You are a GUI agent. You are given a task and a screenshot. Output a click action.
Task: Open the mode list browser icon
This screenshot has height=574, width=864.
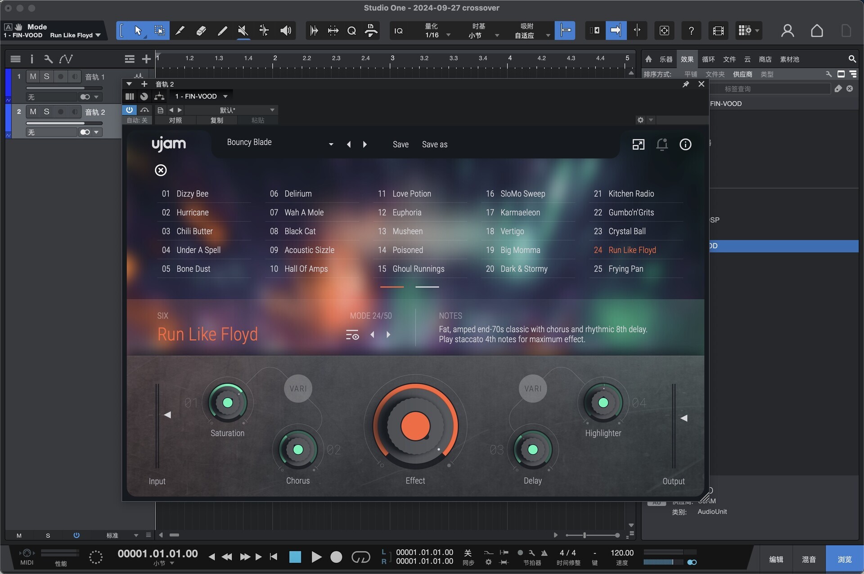(x=352, y=335)
